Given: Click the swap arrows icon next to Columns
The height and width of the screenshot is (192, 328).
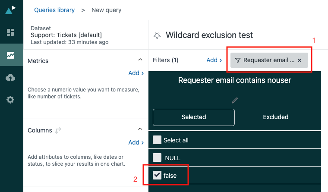Looking at the screenshot, I should [x=58, y=130].
